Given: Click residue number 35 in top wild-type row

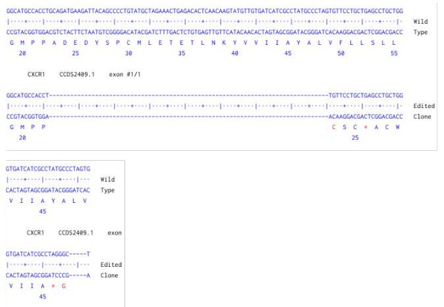Looking at the screenshot, I should (x=182, y=53).
